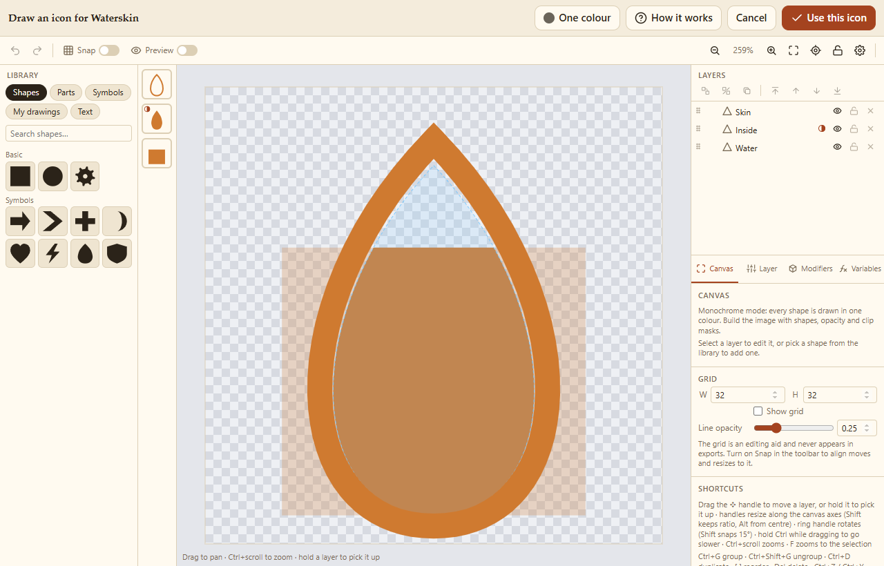
Task: Open the My drawings category
Action: [37, 112]
